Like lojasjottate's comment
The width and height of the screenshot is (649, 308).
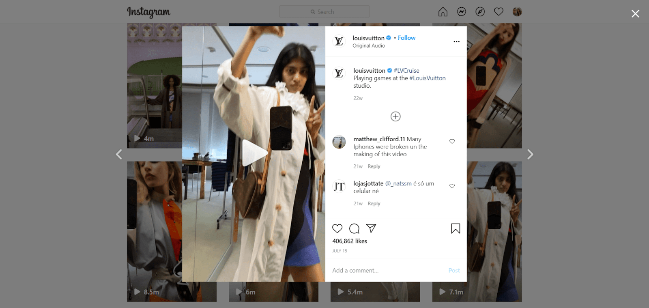click(x=452, y=186)
